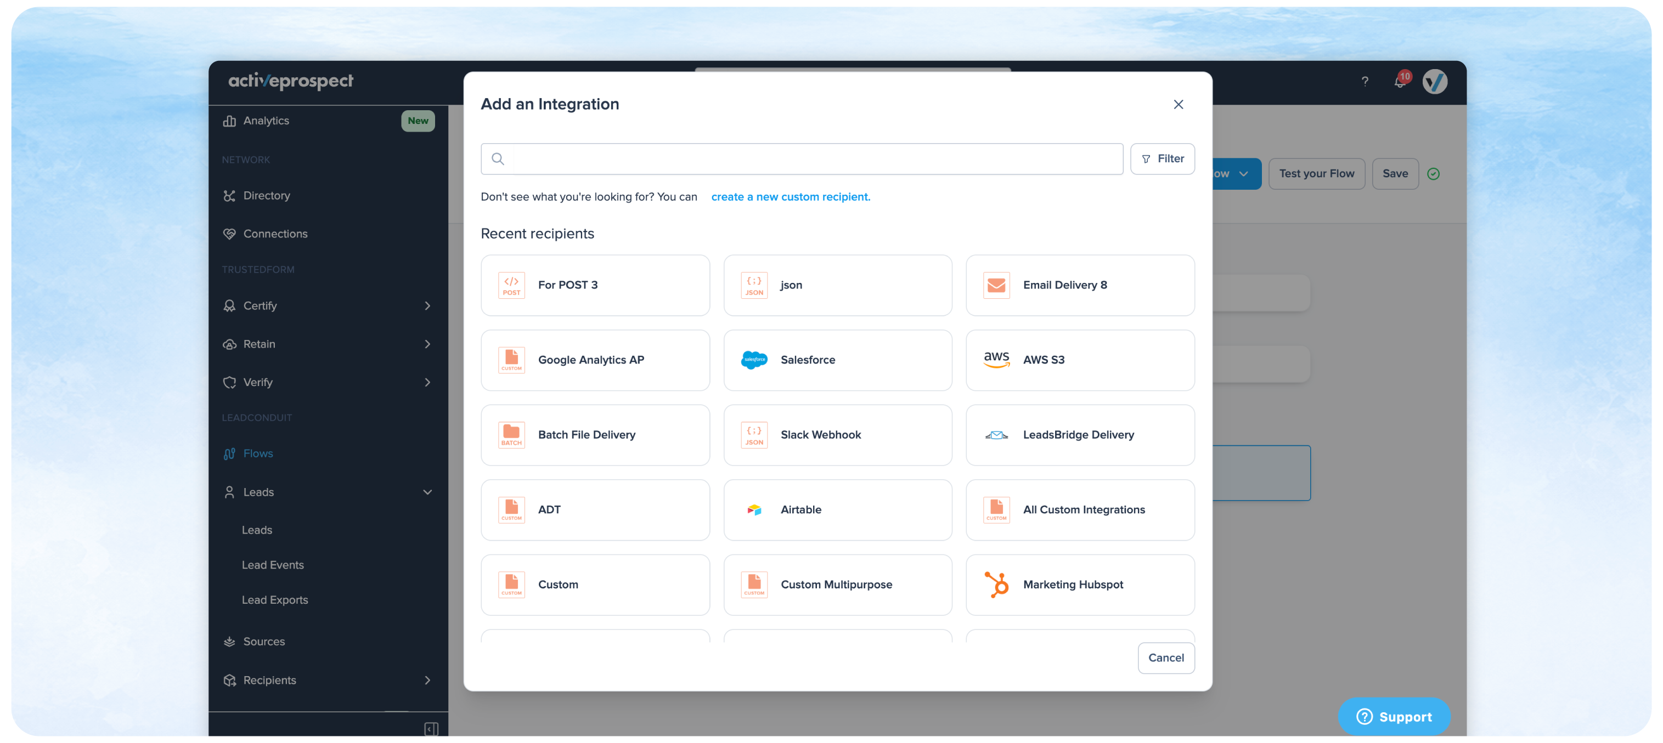
Task: Expand the Certify submenu chevron
Action: click(427, 306)
